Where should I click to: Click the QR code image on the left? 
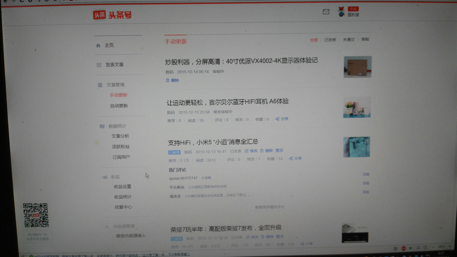(36, 215)
